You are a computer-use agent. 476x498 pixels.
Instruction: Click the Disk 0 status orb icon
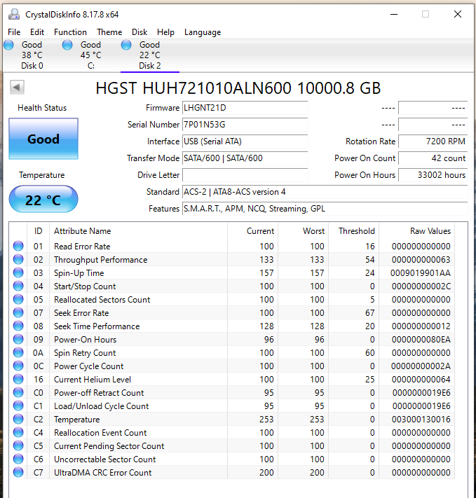8,45
